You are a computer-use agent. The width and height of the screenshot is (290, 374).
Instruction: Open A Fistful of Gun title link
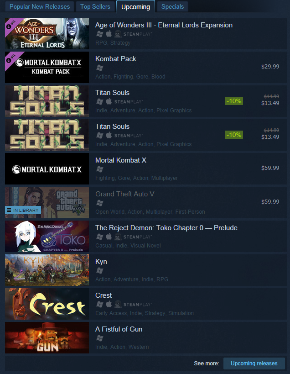point(119,329)
